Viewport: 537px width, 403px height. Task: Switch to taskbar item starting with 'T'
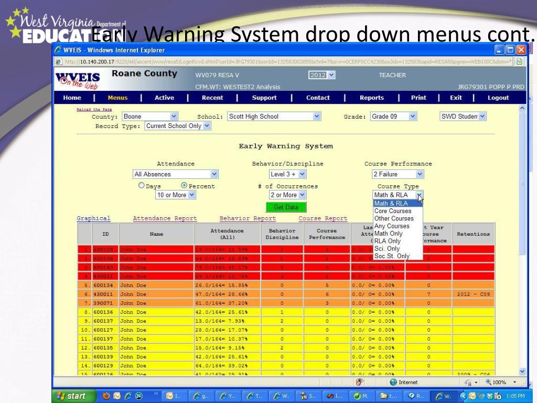(254, 396)
